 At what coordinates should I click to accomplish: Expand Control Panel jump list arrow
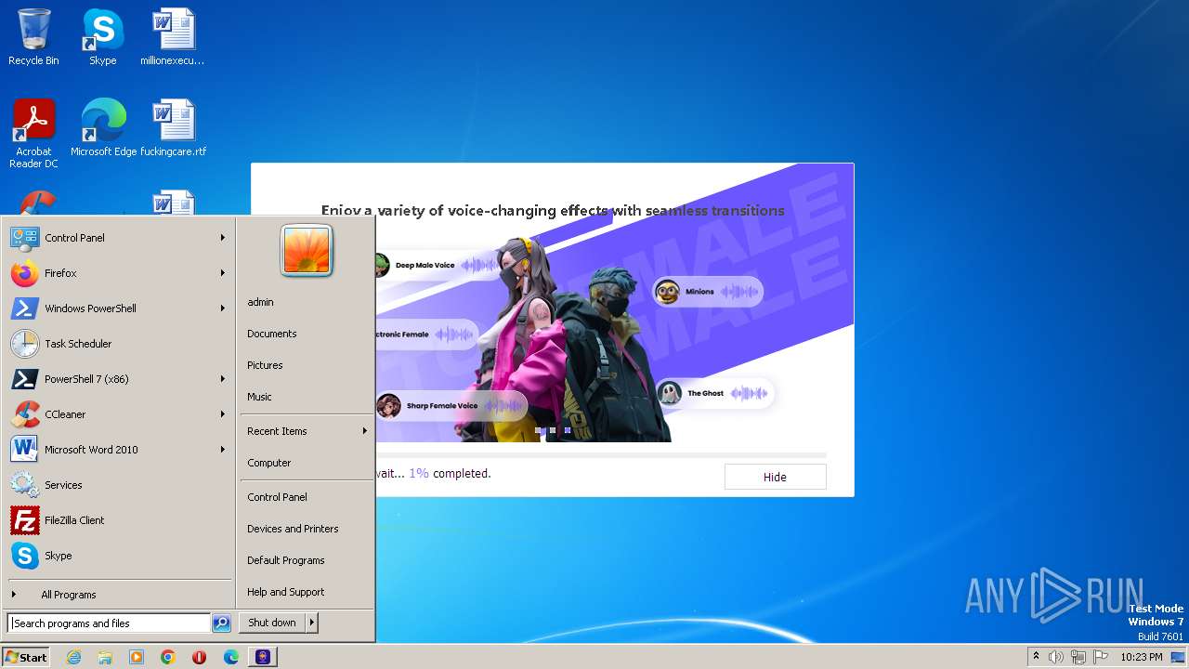[223, 238]
